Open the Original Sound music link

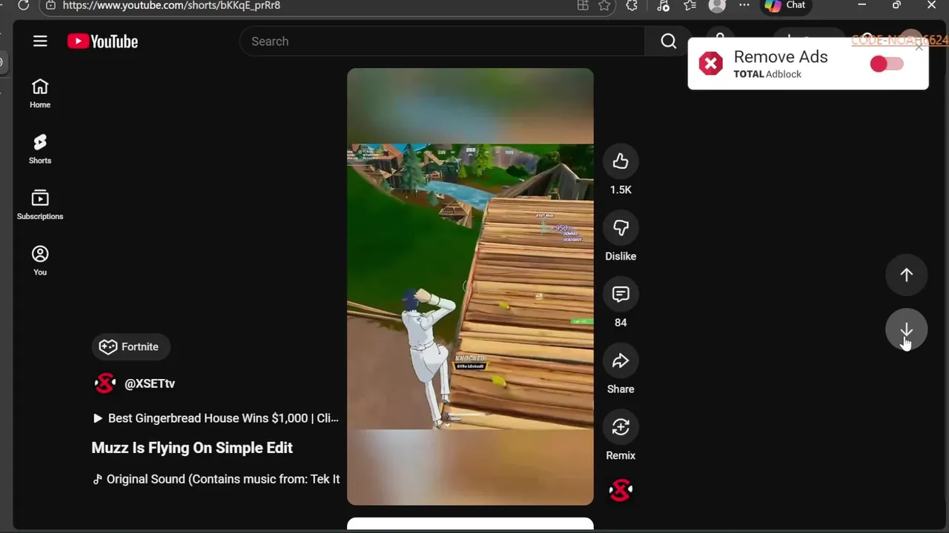click(x=216, y=479)
